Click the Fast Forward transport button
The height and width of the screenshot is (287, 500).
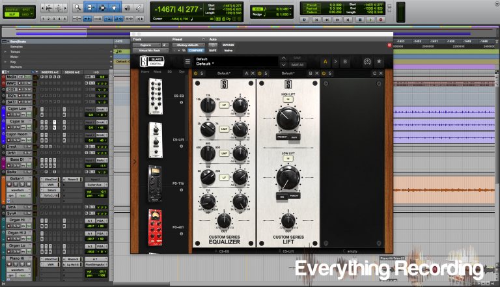[337, 20]
